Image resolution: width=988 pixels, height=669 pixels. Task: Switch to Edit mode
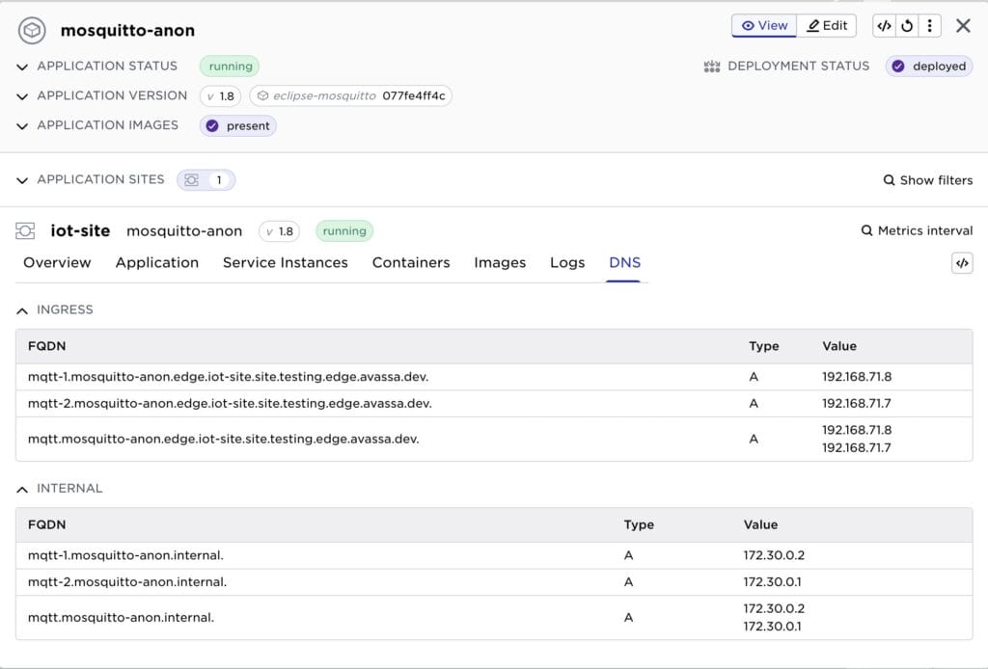827,25
